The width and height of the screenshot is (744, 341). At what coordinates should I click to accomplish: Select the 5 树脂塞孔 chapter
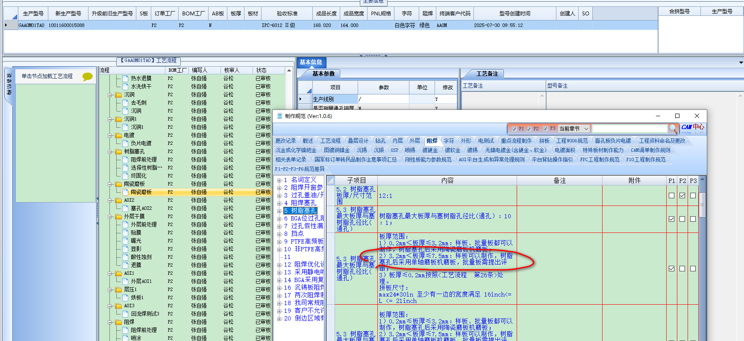coord(300,211)
